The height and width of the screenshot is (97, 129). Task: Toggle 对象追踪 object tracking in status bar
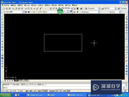coord(52,91)
